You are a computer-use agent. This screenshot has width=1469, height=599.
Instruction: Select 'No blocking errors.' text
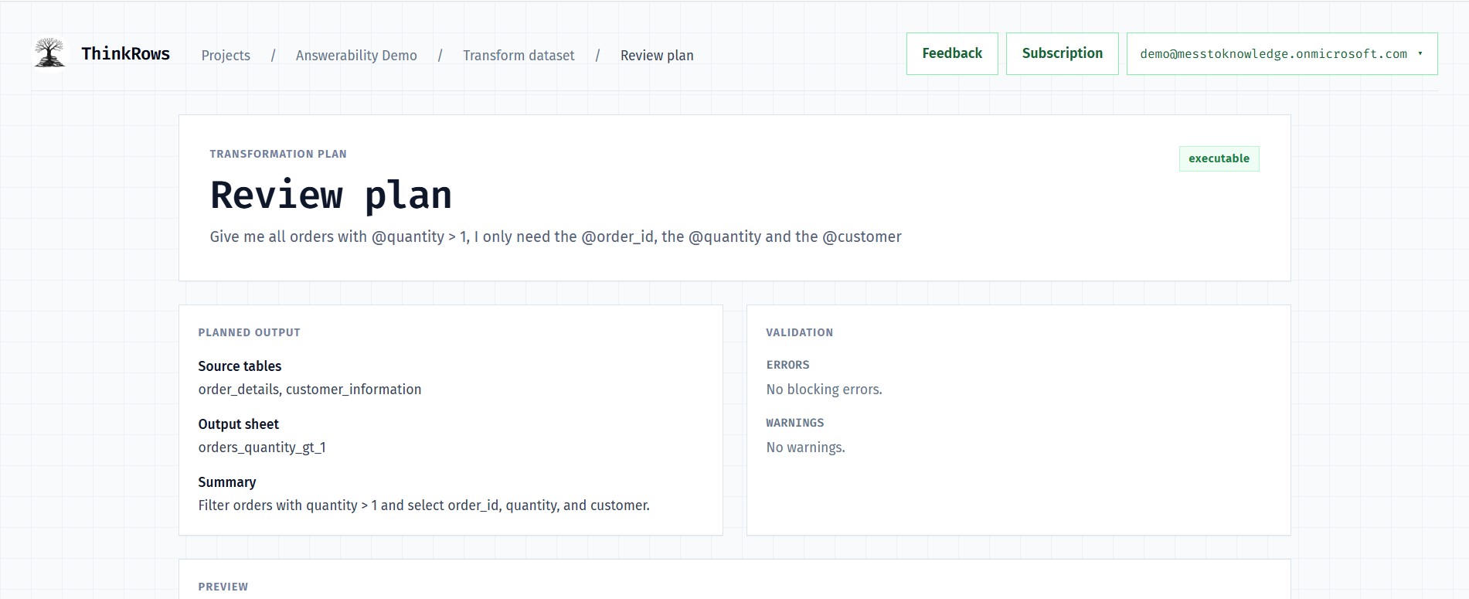point(824,389)
